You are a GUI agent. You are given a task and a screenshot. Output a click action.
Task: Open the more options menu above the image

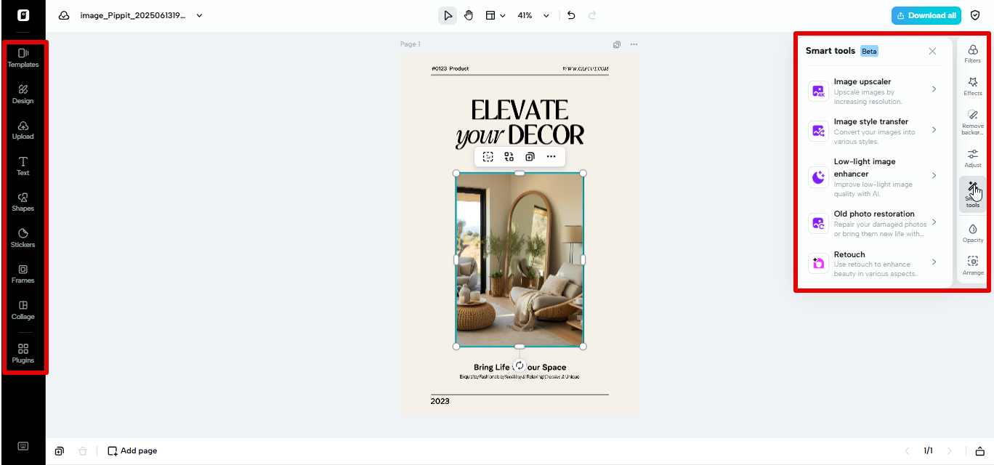[x=551, y=156]
